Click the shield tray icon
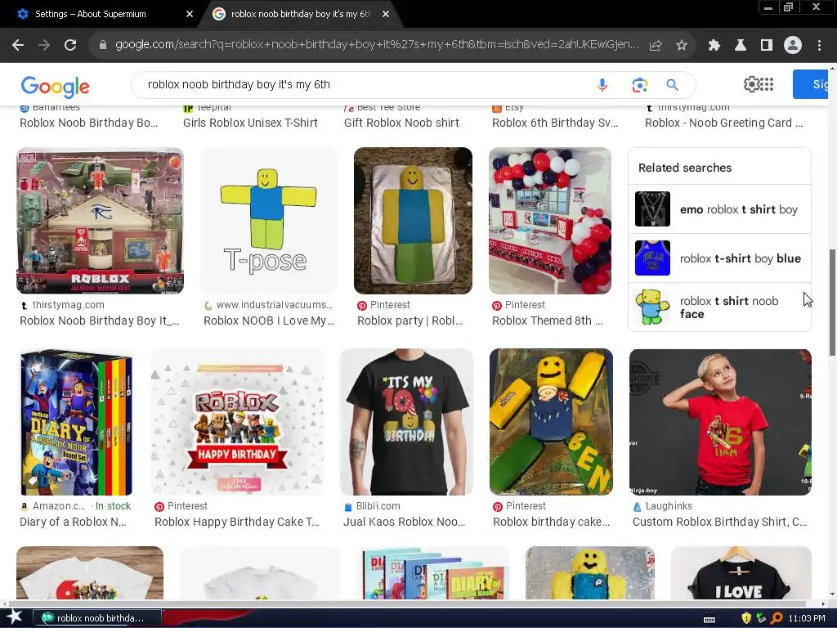 (746, 618)
